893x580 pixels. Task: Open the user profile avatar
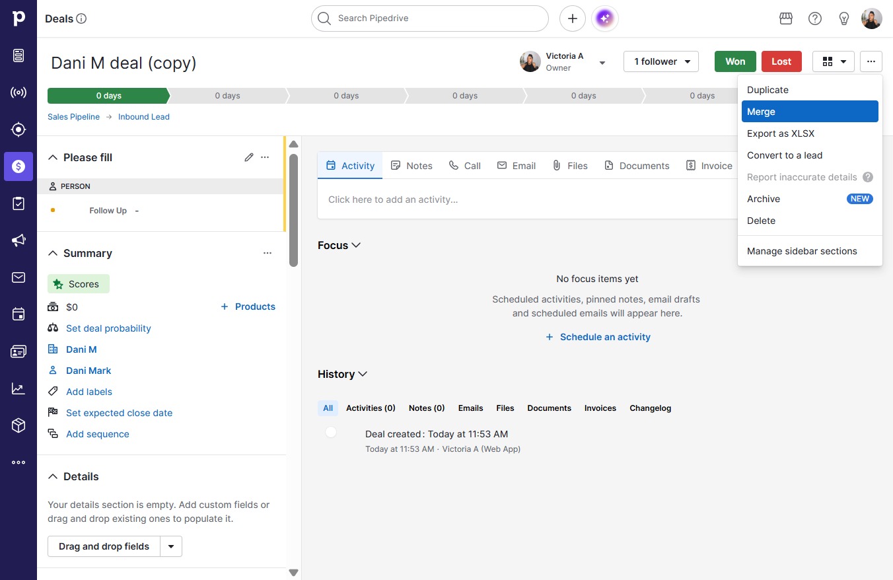click(x=872, y=18)
